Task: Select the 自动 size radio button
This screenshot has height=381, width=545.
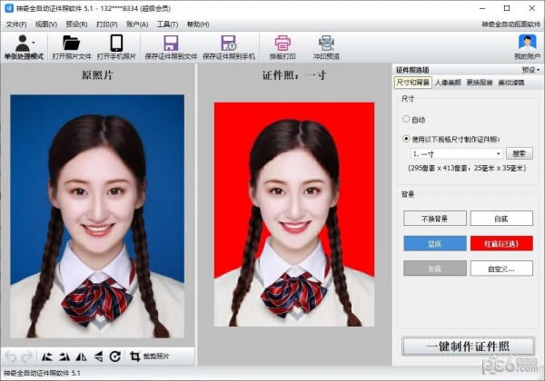Action: click(x=406, y=119)
